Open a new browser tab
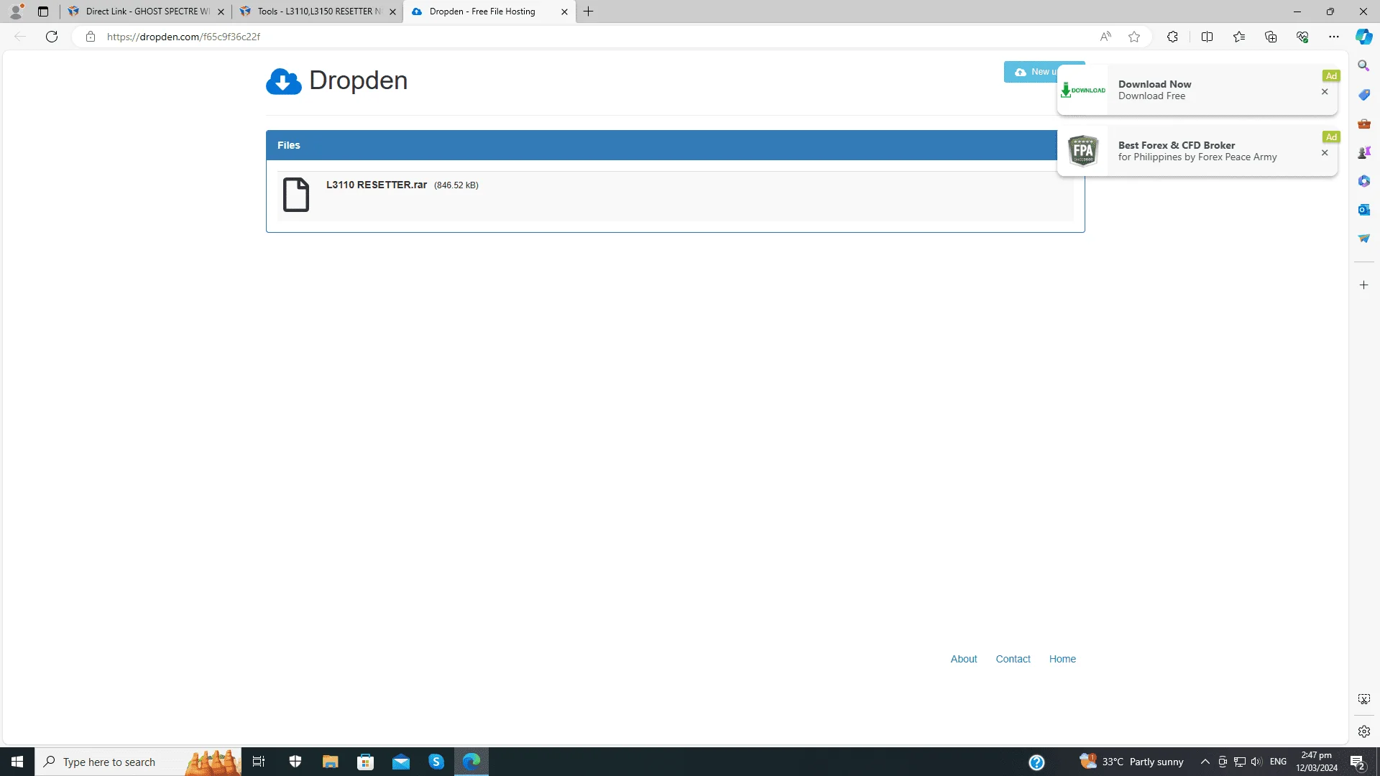The width and height of the screenshot is (1380, 776). tap(589, 11)
